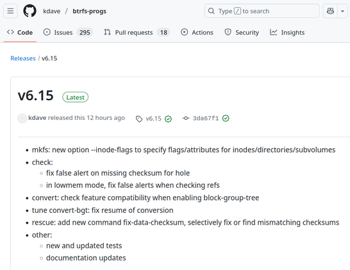
Task: Click the magnifier icon in search bar
Action: click(211, 11)
